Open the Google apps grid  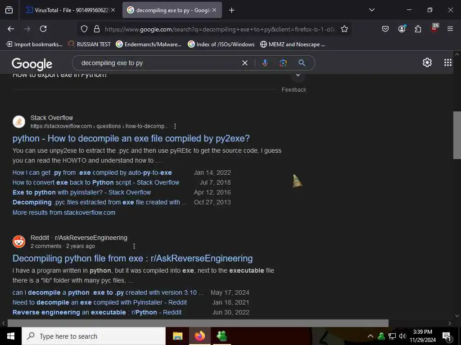(448, 62)
